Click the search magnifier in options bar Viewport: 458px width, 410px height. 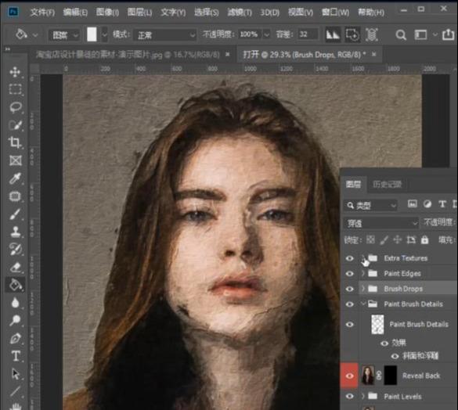click(x=401, y=35)
